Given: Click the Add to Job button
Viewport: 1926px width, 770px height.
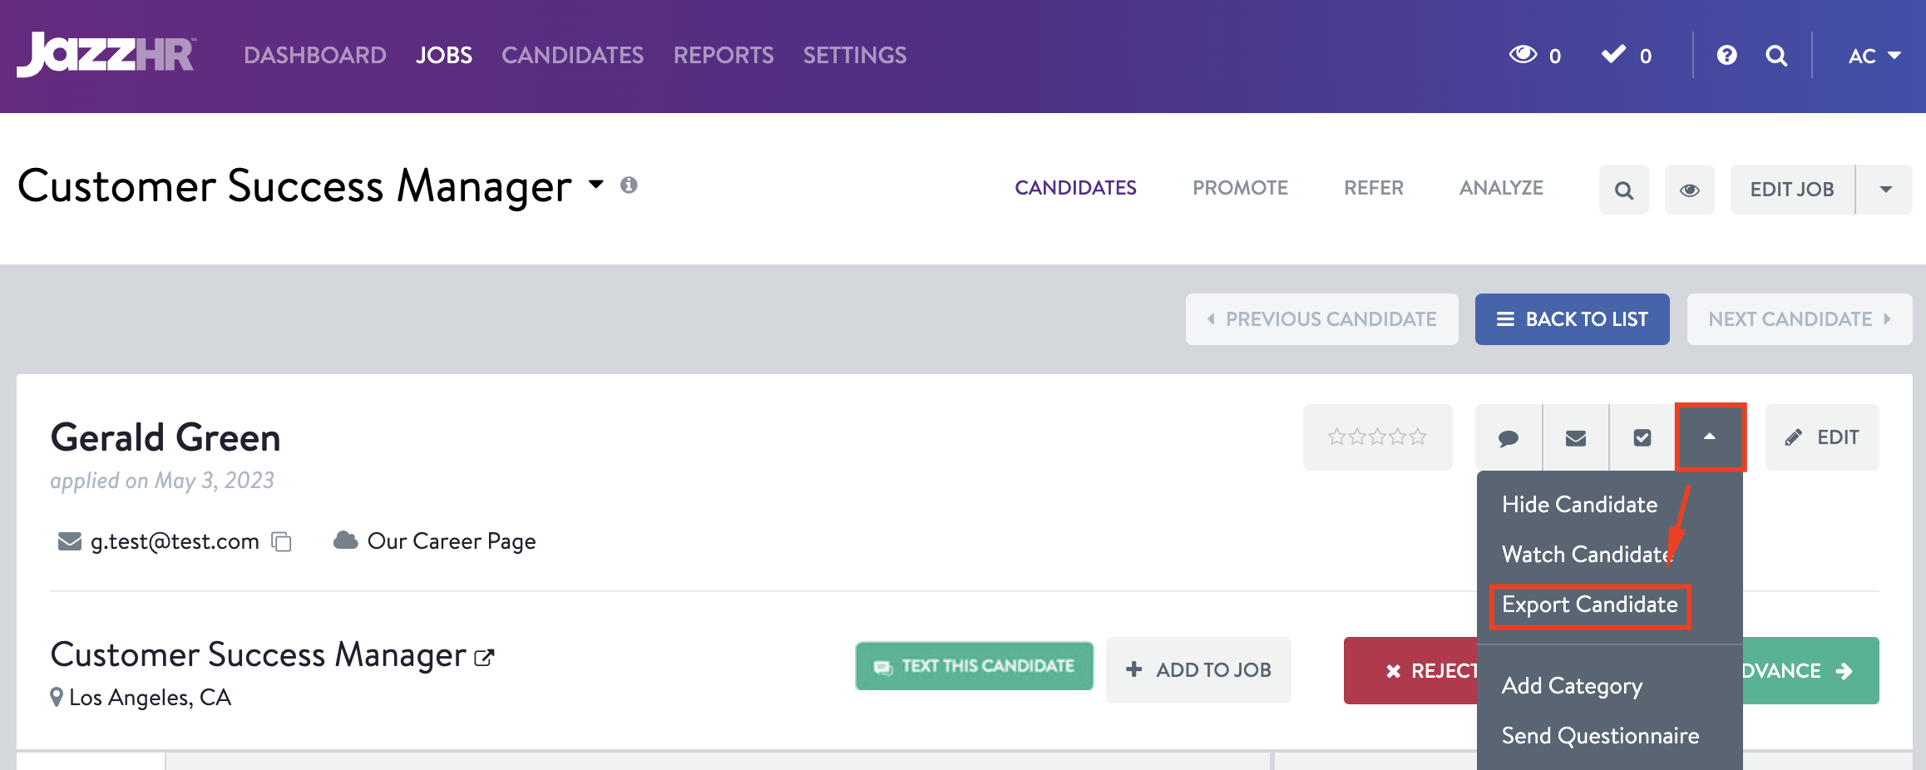Looking at the screenshot, I should pos(1198,670).
